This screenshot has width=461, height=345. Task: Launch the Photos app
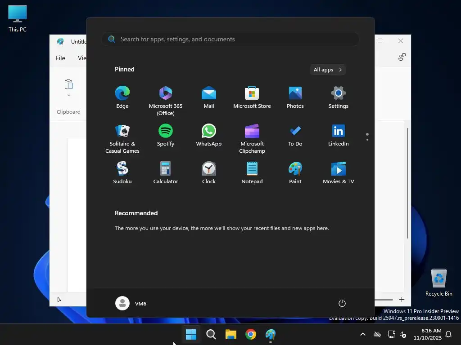[295, 97]
